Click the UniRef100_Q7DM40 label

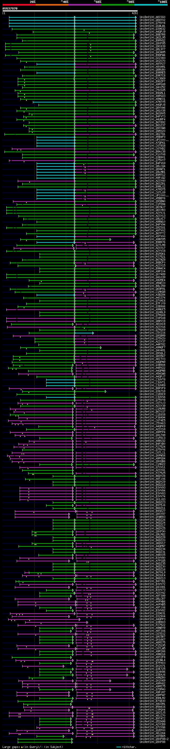[x=152, y=689]
